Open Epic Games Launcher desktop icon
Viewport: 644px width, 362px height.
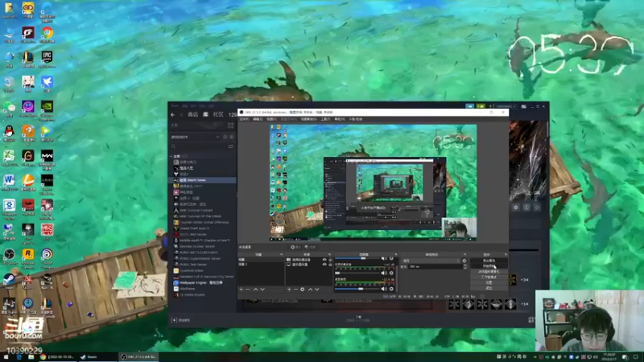pos(47,59)
